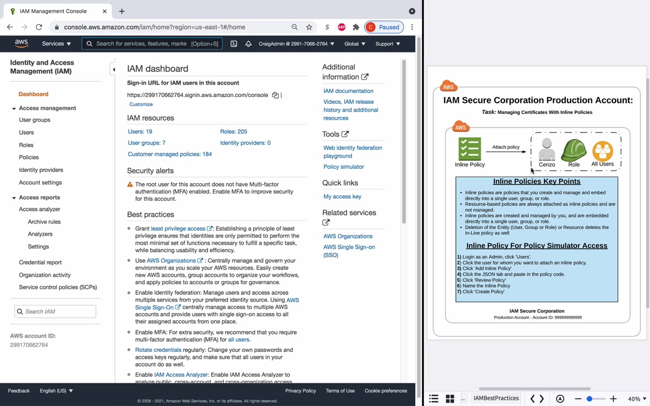The height and width of the screenshot is (406, 650).
Task: Bookmark page with the star icon
Action: pyautogui.click(x=309, y=27)
